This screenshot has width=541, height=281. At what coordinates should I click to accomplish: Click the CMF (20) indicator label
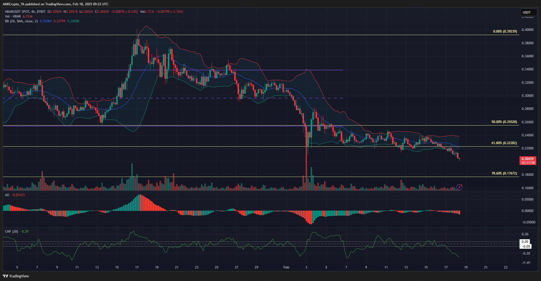[11, 231]
